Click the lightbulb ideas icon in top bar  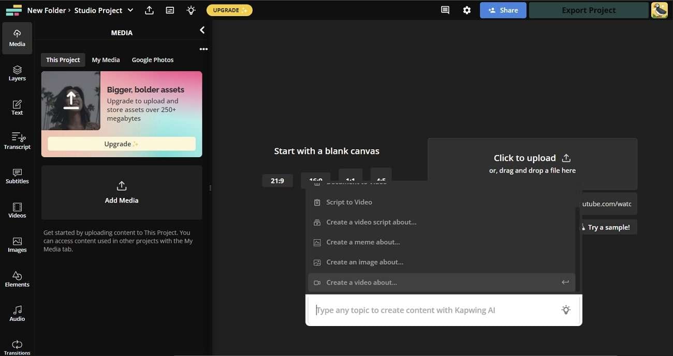pos(191,10)
